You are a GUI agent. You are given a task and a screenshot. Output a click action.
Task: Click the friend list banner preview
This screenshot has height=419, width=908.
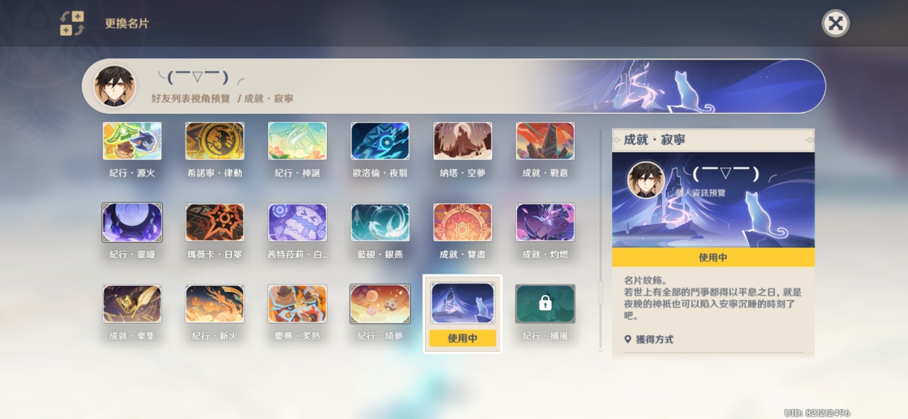click(x=454, y=86)
